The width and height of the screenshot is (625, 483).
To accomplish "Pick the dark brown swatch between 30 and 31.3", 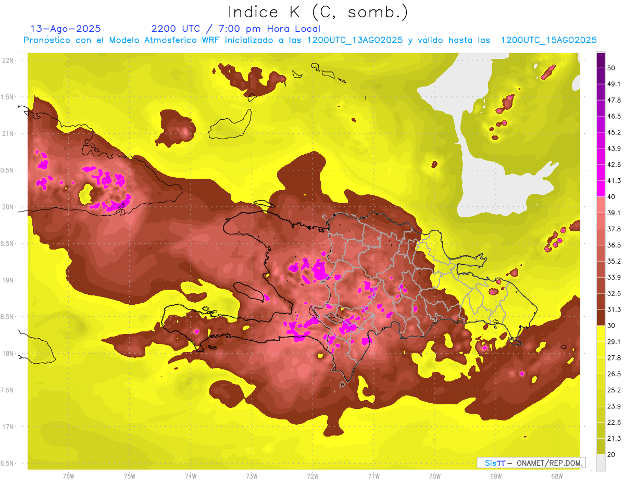I will [601, 317].
